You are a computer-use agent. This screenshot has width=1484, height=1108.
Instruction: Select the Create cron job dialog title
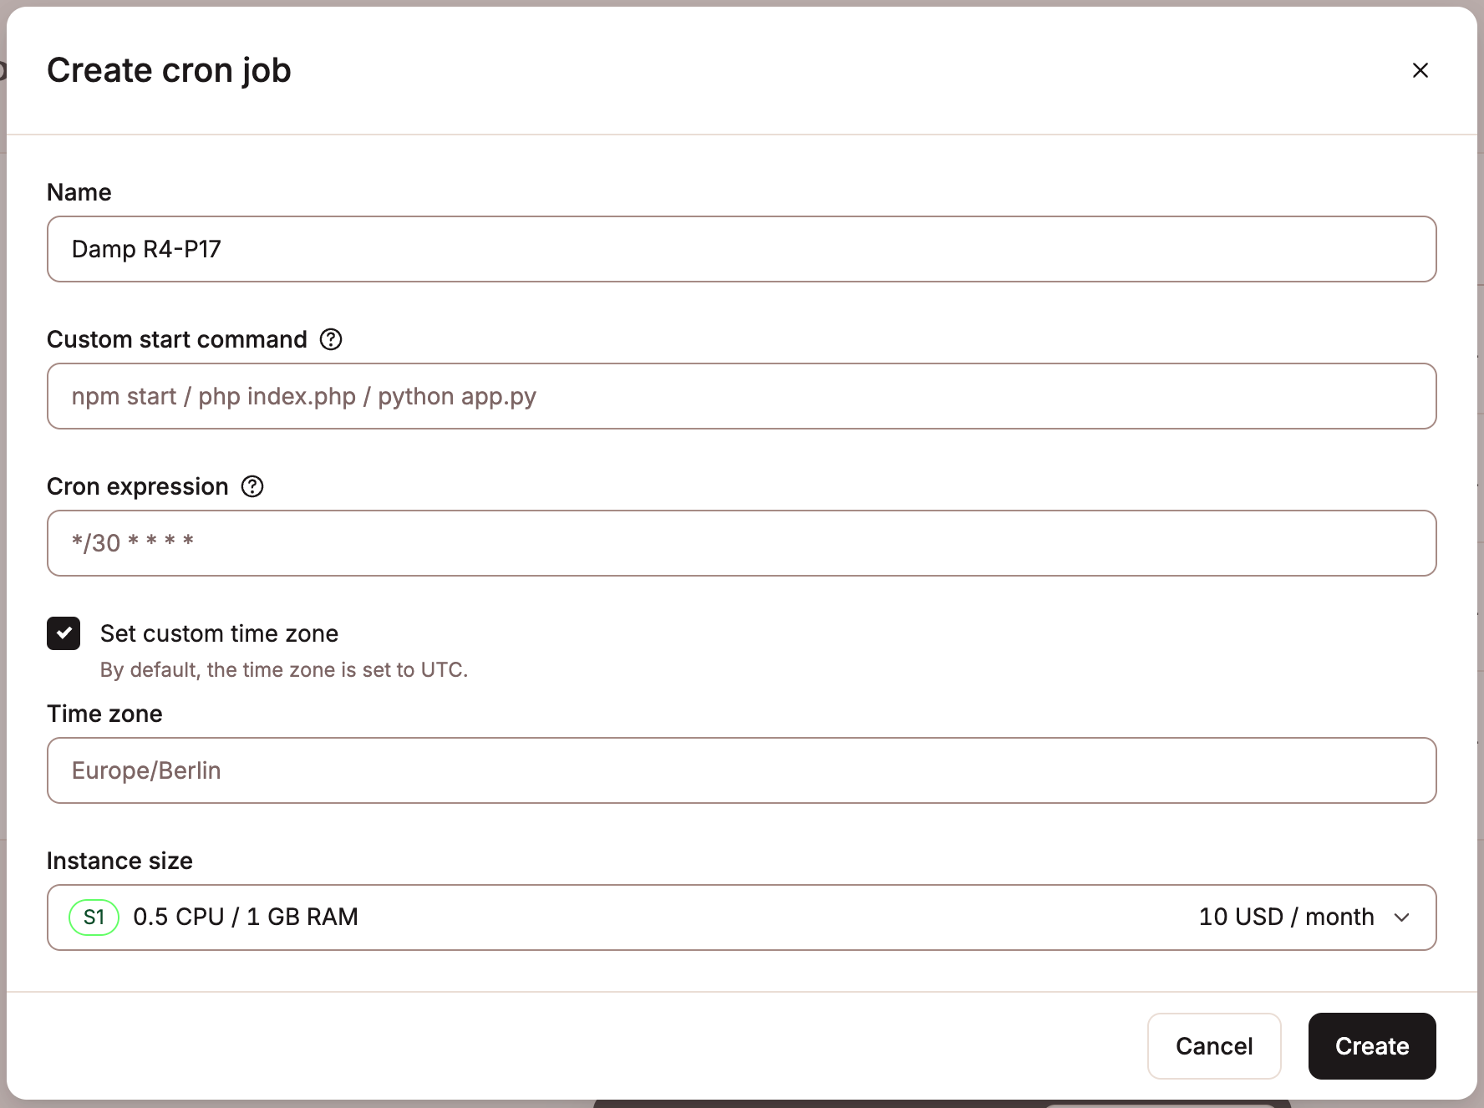pyautogui.click(x=170, y=70)
